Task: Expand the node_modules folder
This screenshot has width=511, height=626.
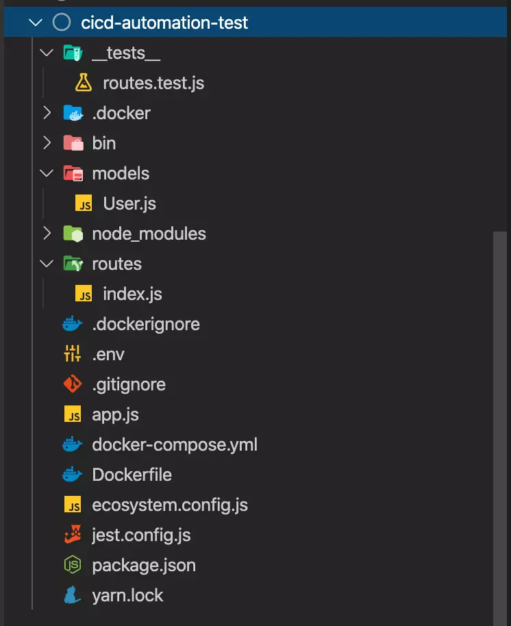Action: click(x=46, y=233)
